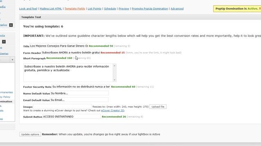Screen dimensions: 261x146
Task: Click the textarea scrollbar down arrow
Action: [115, 80]
